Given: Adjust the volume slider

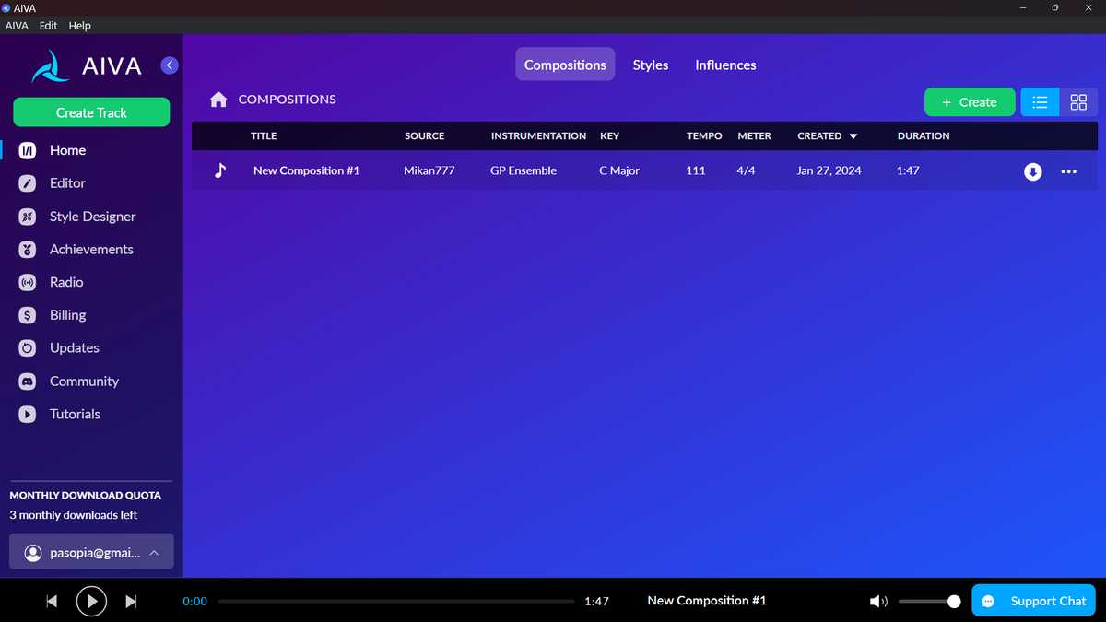Looking at the screenshot, I should click(929, 601).
